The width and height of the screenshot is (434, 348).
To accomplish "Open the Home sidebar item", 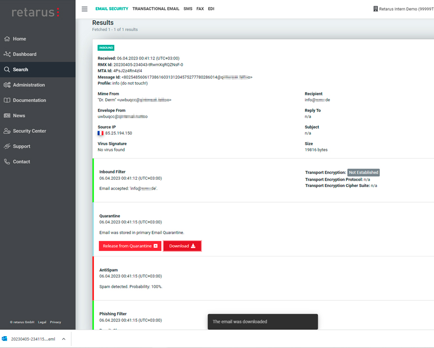I will click(x=37, y=39).
